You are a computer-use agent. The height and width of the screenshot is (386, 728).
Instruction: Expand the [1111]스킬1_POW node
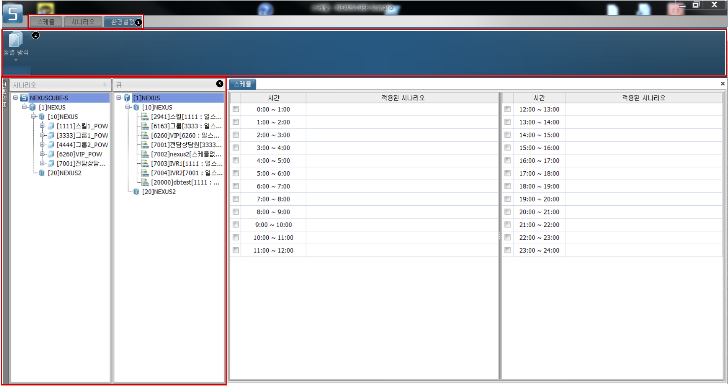pos(42,125)
